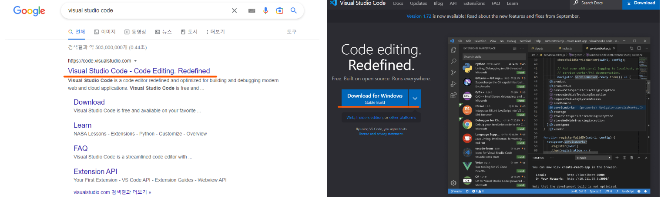Open the '1: node' terminal dropdown in preview
Screen dimensions: 661x198
tap(593, 158)
